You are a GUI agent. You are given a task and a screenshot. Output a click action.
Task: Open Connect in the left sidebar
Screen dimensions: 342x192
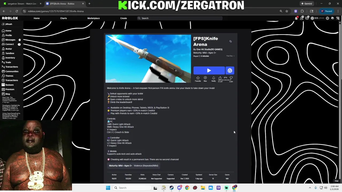click(x=7, y=44)
